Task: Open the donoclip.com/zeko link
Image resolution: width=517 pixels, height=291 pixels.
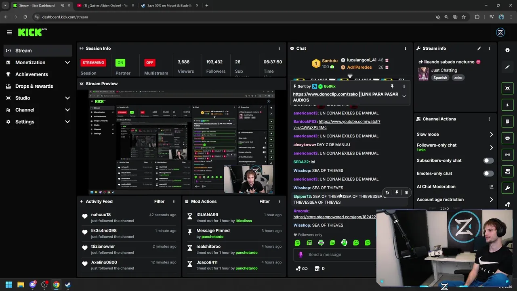Action: point(325,94)
